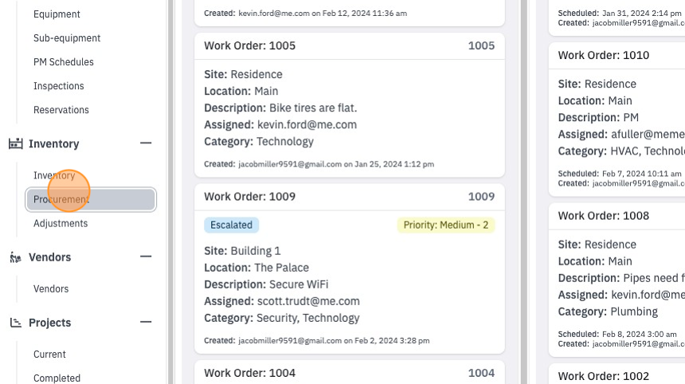The image size is (685, 384).
Task: Click the Escalated status badge
Action: point(232,225)
